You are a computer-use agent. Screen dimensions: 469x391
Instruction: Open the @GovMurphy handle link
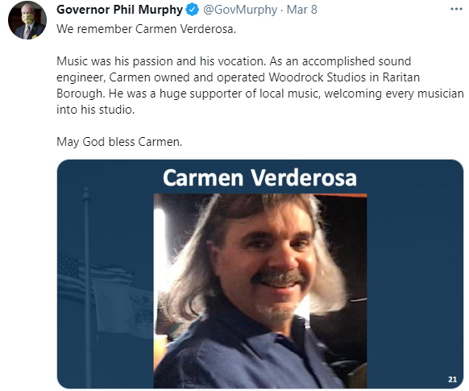(240, 10)
